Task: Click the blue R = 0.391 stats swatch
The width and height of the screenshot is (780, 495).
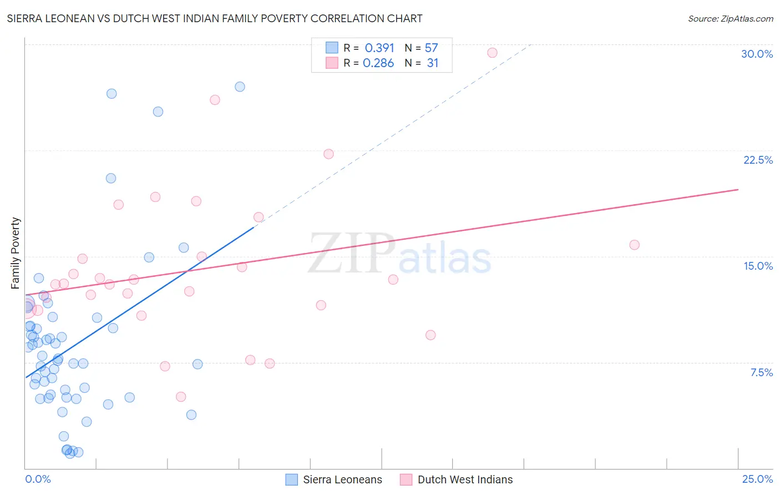Action: (332, 48)
